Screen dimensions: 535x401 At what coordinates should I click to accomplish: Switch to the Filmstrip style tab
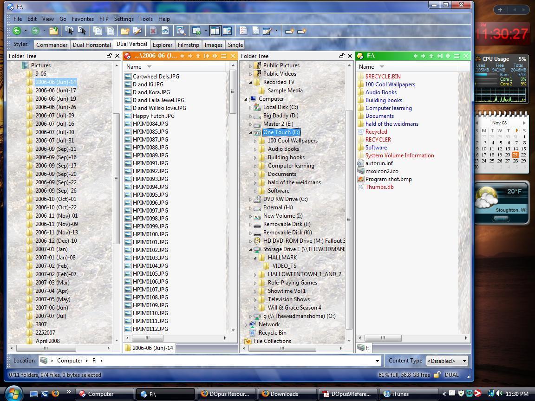pyautogui.click(x=188, y=45)
